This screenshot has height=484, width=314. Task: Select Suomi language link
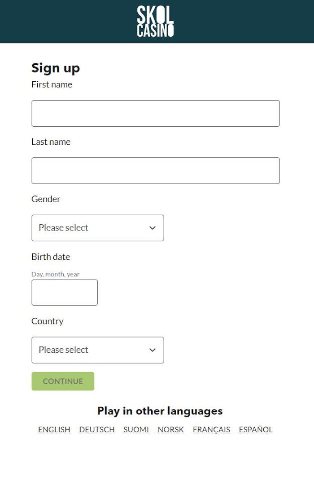coord(136,430)
